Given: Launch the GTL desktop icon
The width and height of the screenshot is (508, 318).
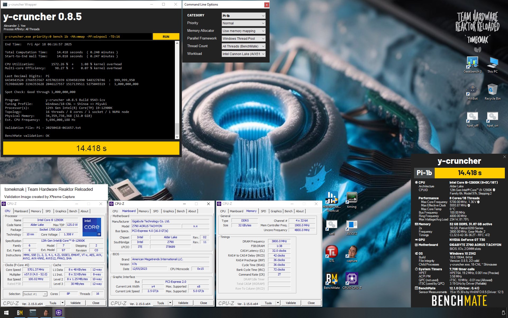Looking at the screenshot, I should pyautogui.click(x=332, y=254).
